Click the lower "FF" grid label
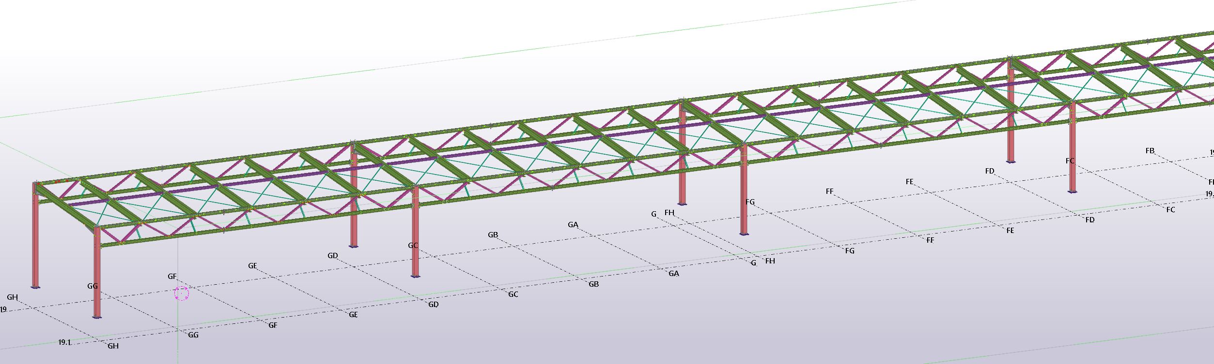This screenshot has width=1214, height=364. [x=930, y=240]
